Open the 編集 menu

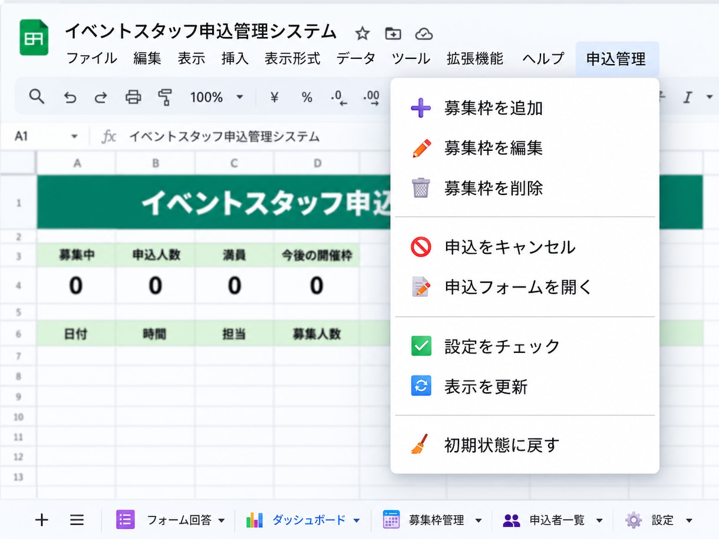(x=147, y=59)
